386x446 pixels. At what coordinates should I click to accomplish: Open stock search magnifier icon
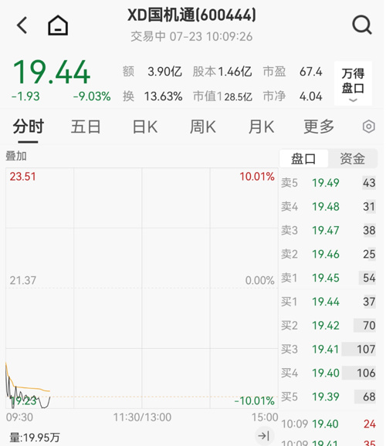[x=362, y=25]
